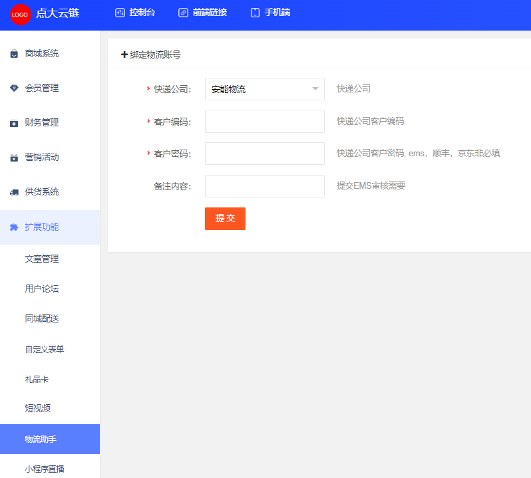531x478 pixels.
Task: Focus the 备注内容 input field
Action: 264,186
